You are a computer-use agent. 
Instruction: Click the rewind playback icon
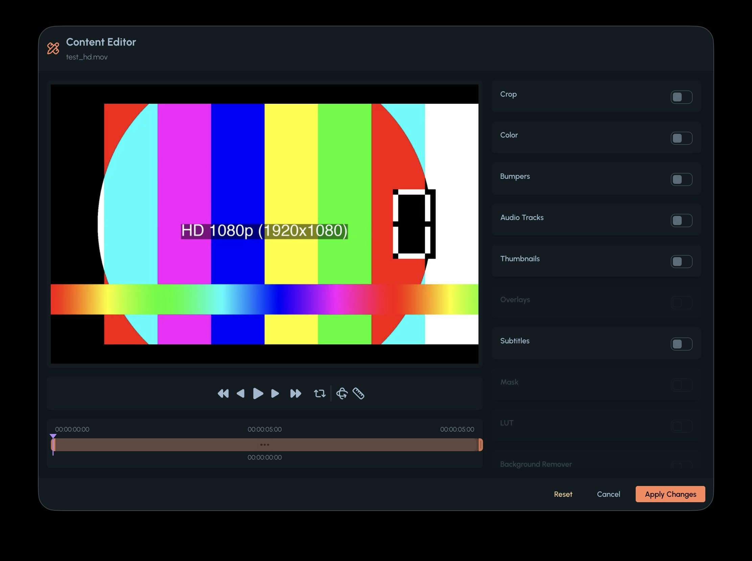223,394
